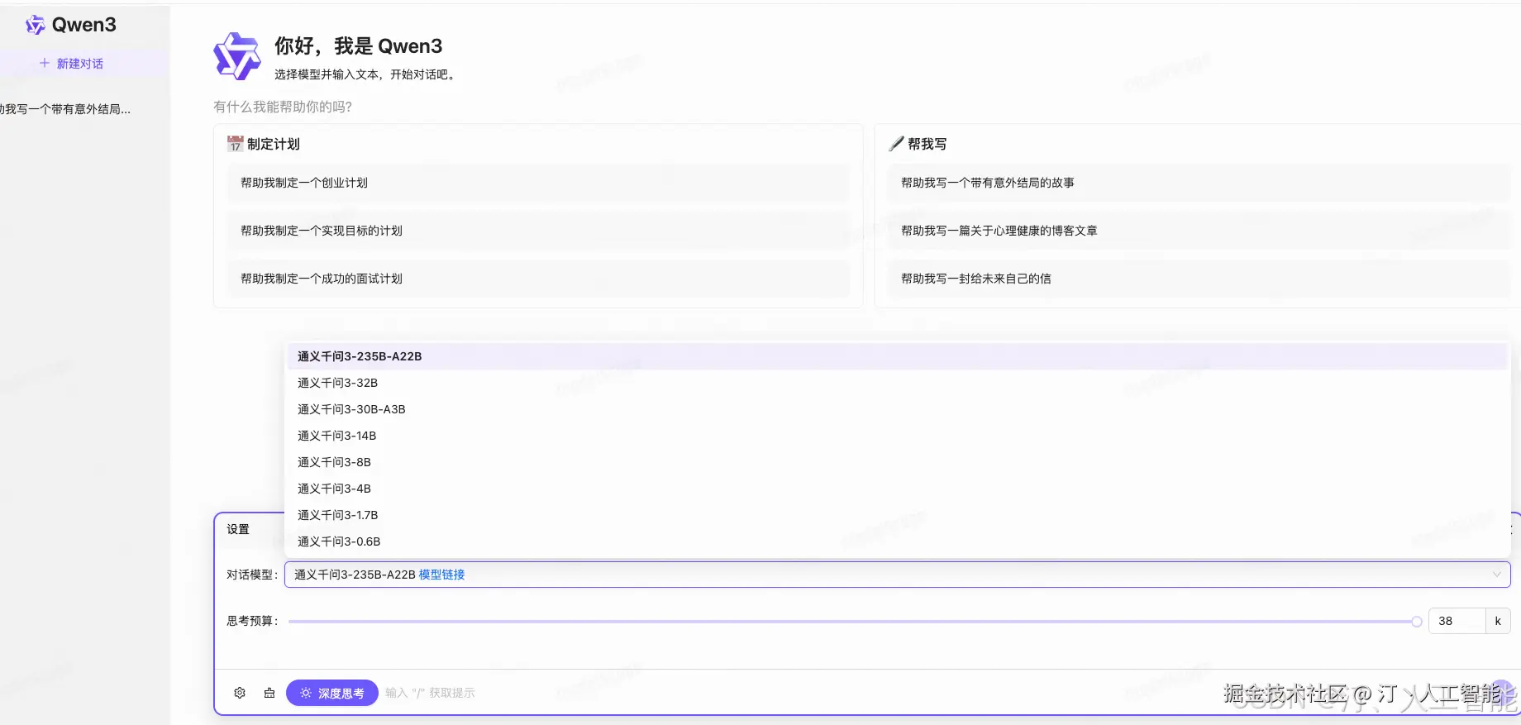This screenshot has width=1521, height=725.
Task: Select model 通义千问3-4B
Action: [897, 489]
